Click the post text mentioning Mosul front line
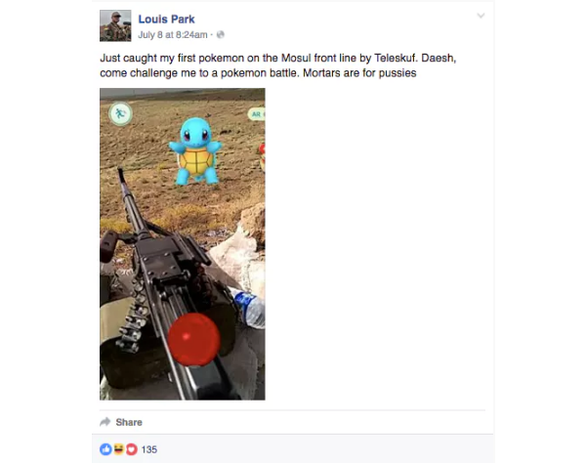 click(277, 65)
